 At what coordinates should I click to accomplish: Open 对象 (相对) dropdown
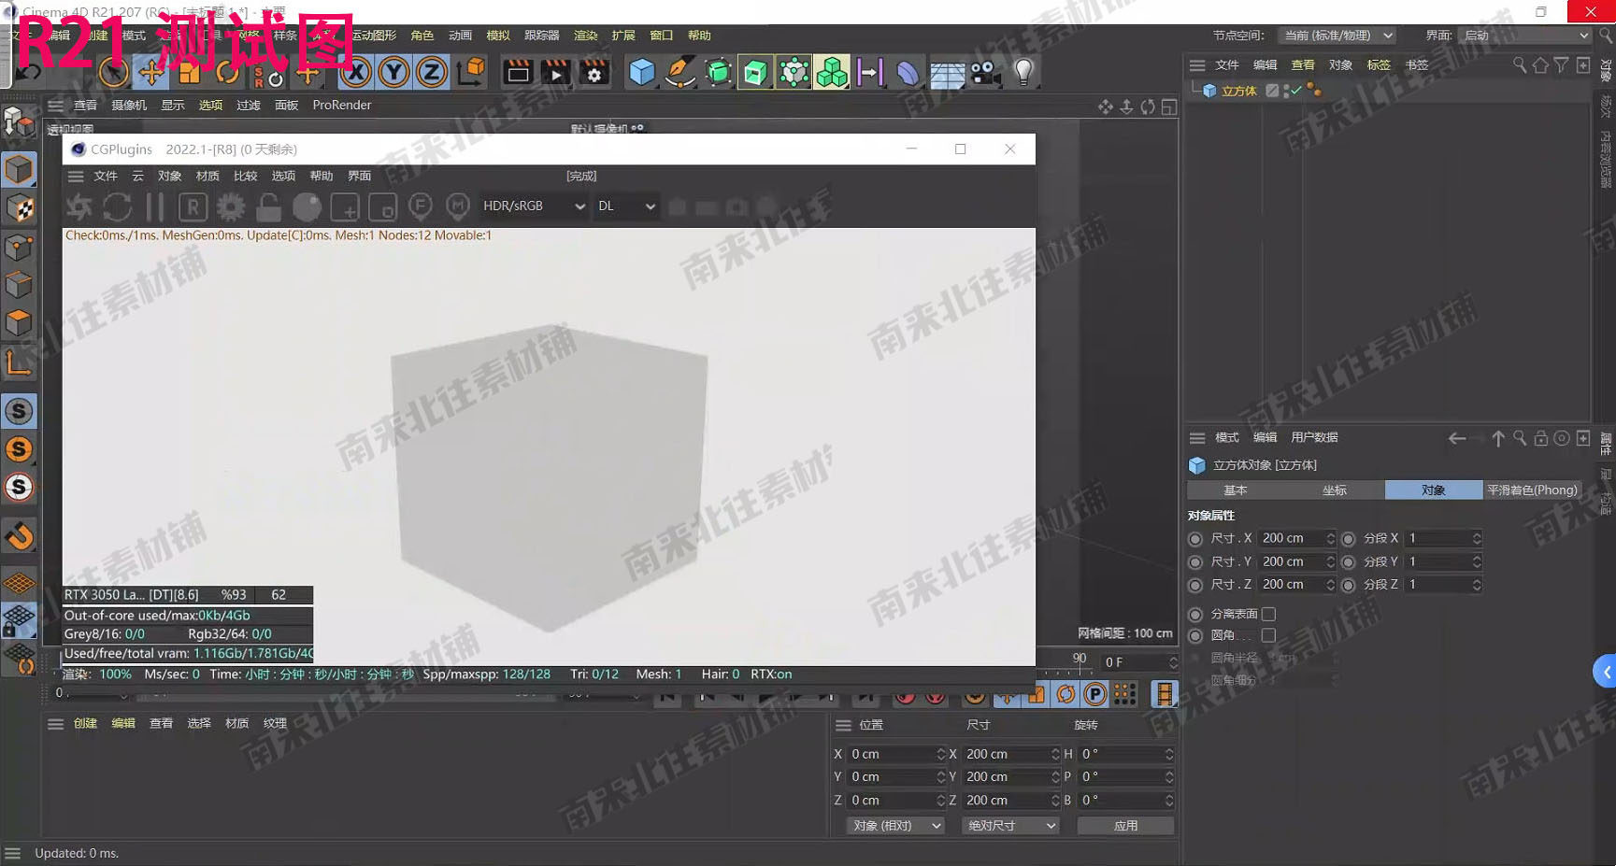895,826
